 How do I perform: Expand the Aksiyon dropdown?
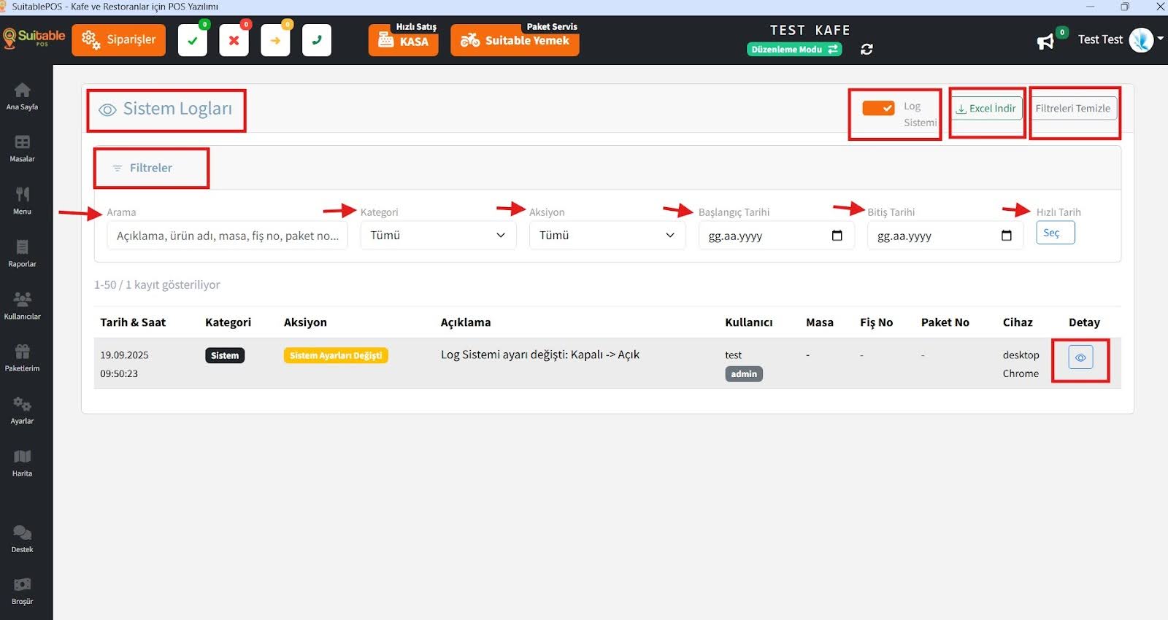607,236
